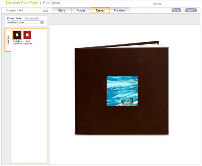Select the Chocolate Leather cover swatch
The image size is (202, 166).
click(17, 35)
